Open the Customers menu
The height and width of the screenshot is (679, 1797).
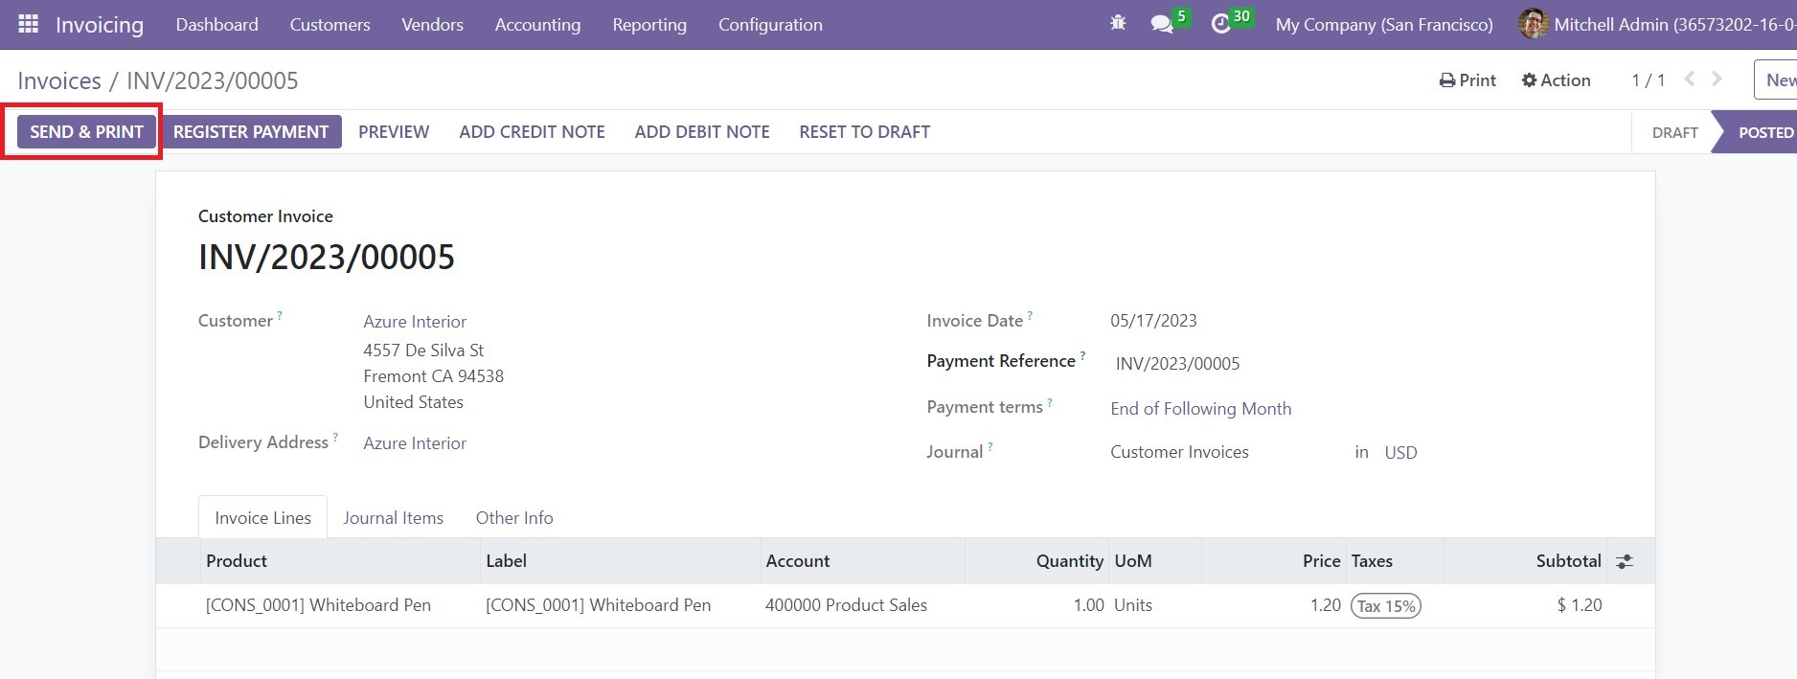tap(330, 25)
